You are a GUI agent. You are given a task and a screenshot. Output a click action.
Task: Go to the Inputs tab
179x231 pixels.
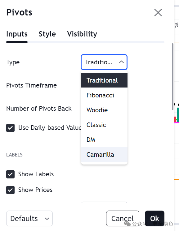(x=17, y=34)
